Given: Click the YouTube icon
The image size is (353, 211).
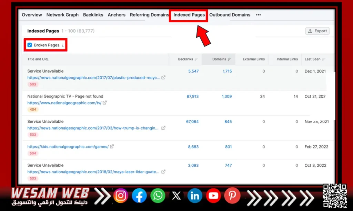Looking at the screenshot, I should tap(213, 196).
